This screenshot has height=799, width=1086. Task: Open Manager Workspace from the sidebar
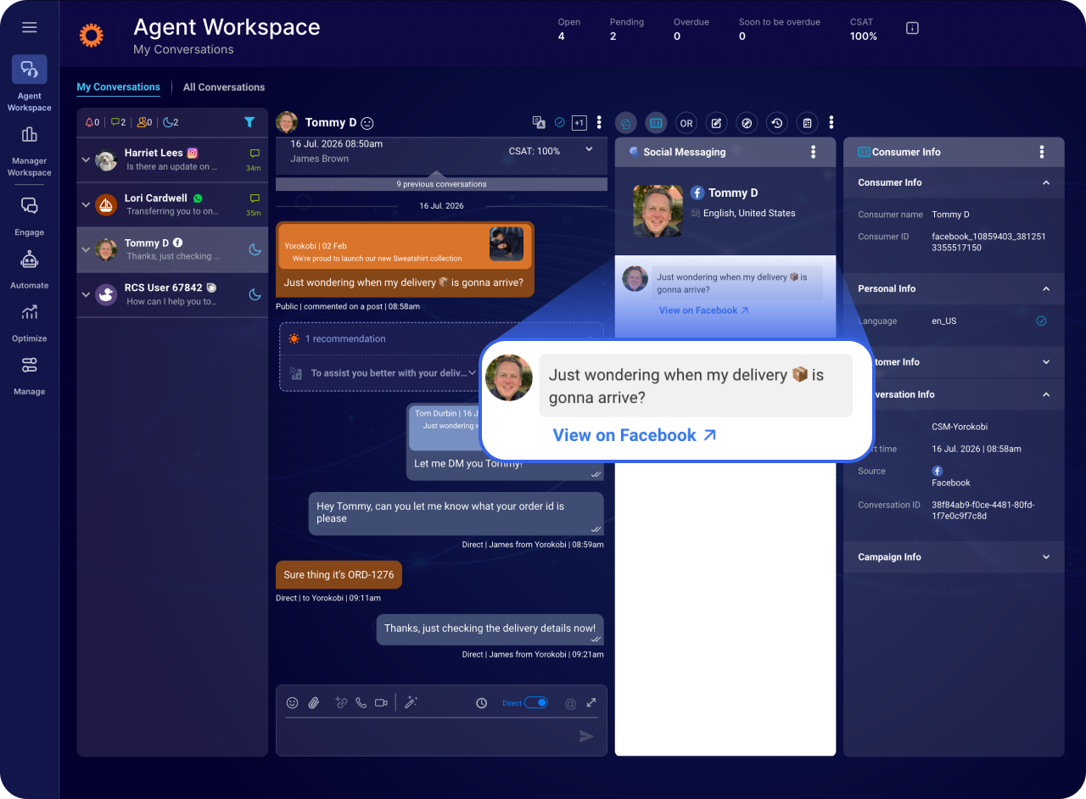pyautogui.click(x=30, y=149)
